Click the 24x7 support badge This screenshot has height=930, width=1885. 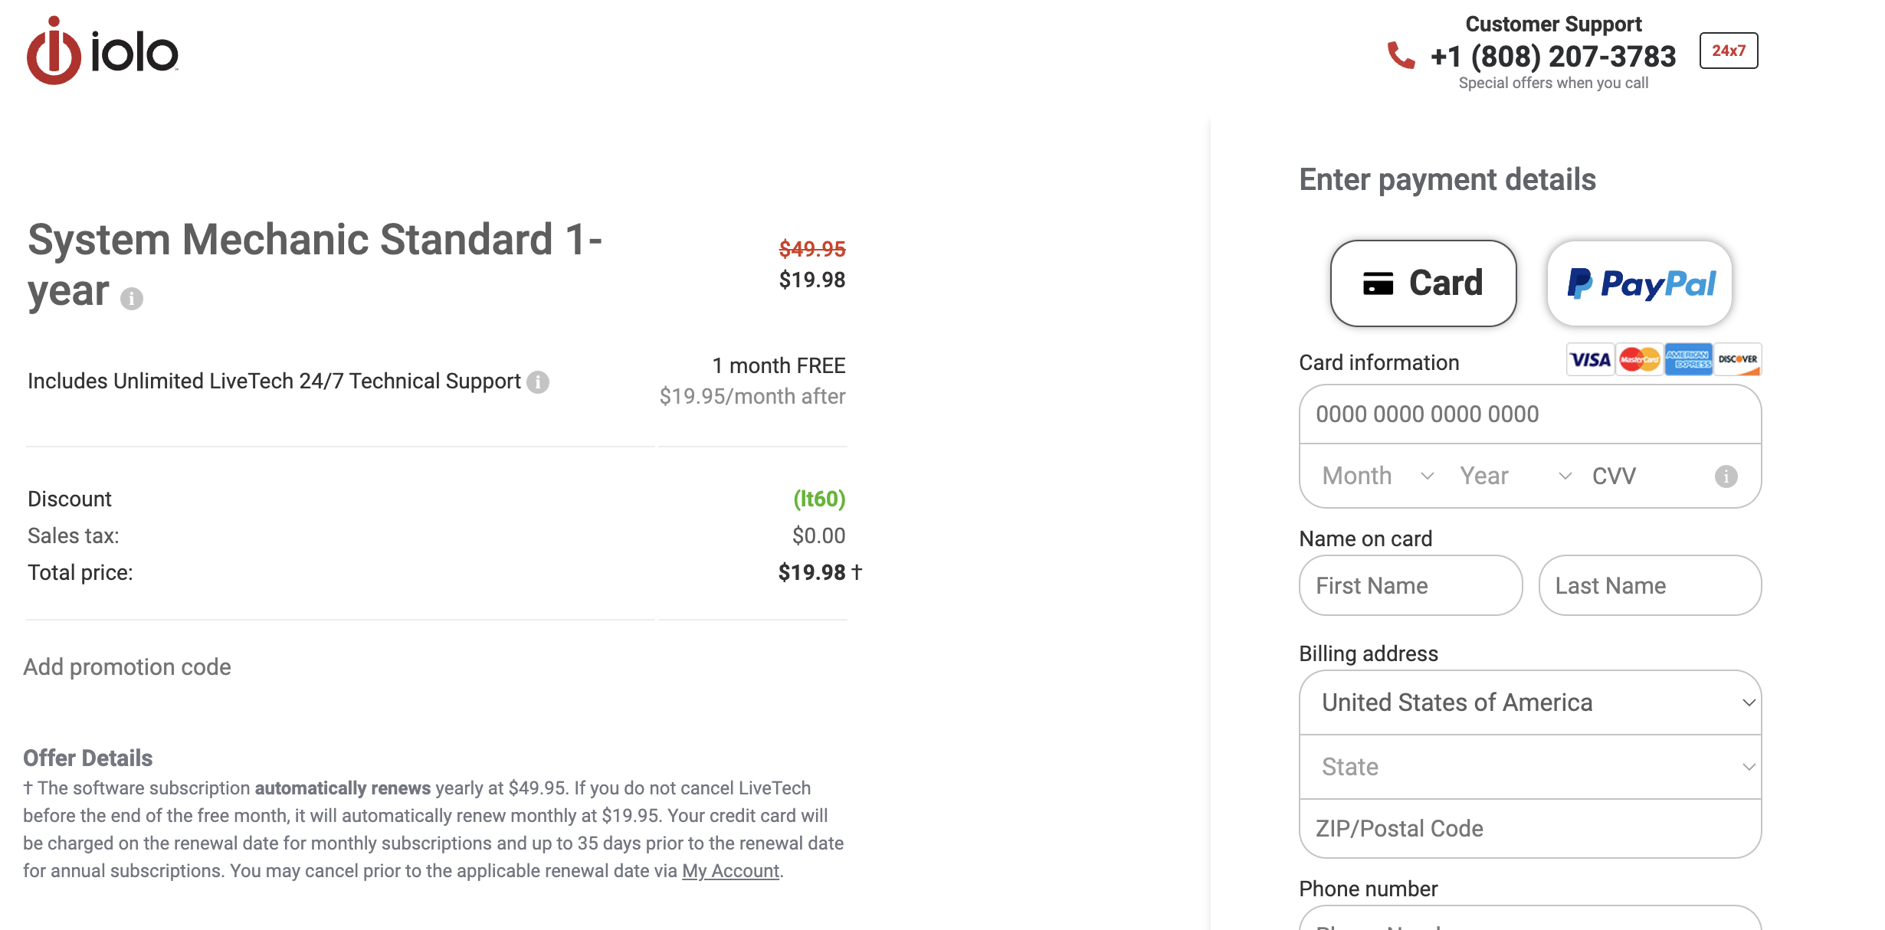coord(1728,51)
